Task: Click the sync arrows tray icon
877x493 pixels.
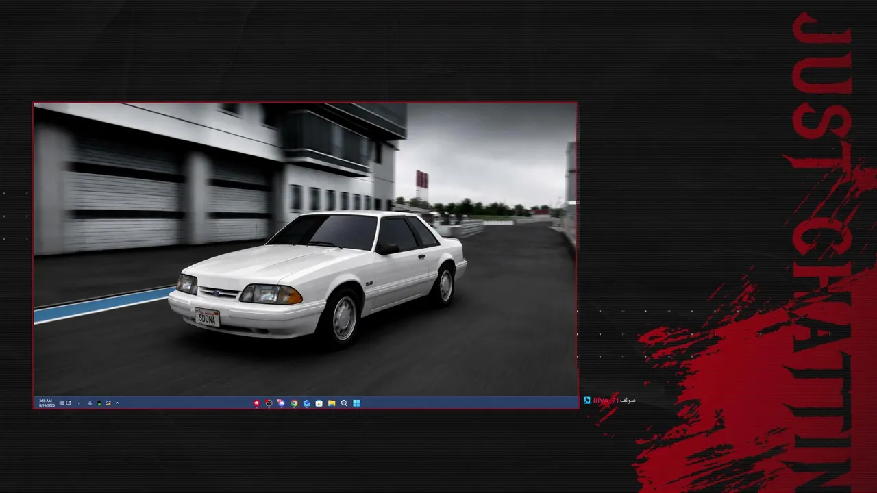Action: [108, 403]
